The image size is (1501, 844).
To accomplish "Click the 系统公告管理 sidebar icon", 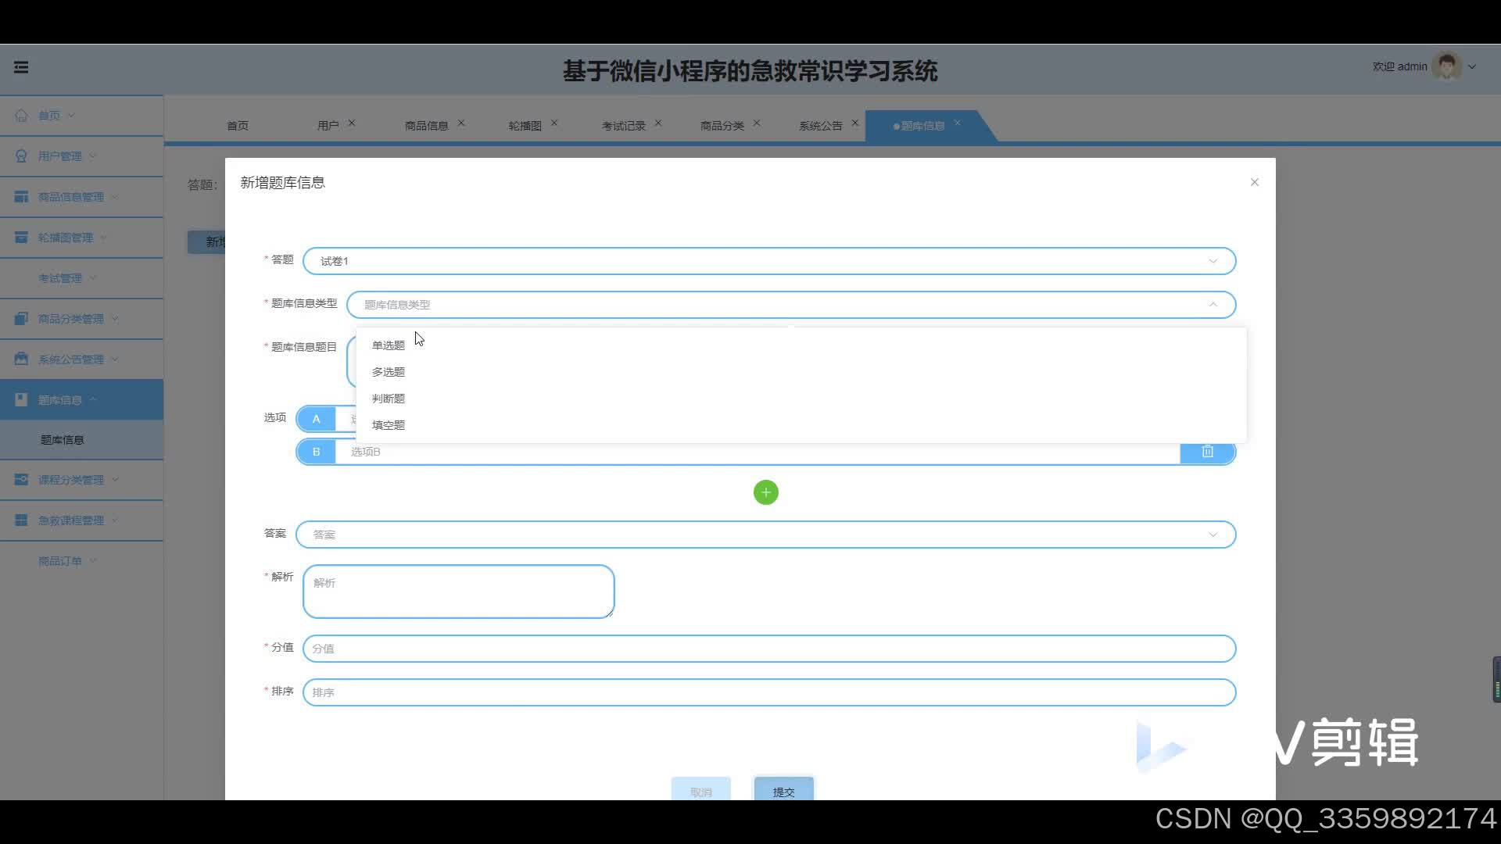I will [21, 359].
